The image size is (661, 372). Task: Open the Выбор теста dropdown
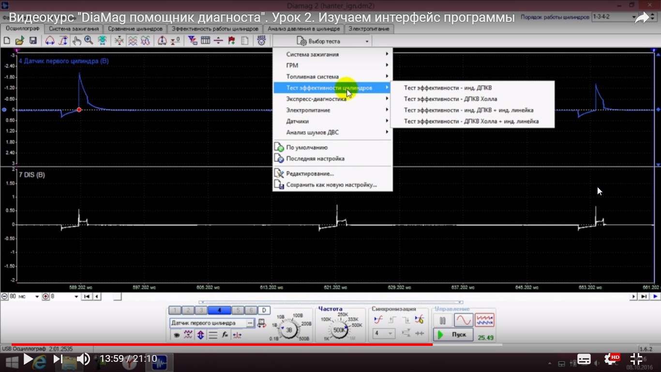tap(323, 42)
